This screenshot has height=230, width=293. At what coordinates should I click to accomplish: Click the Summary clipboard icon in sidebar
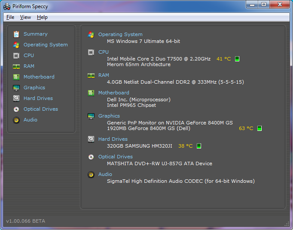[x=16, y=34]
